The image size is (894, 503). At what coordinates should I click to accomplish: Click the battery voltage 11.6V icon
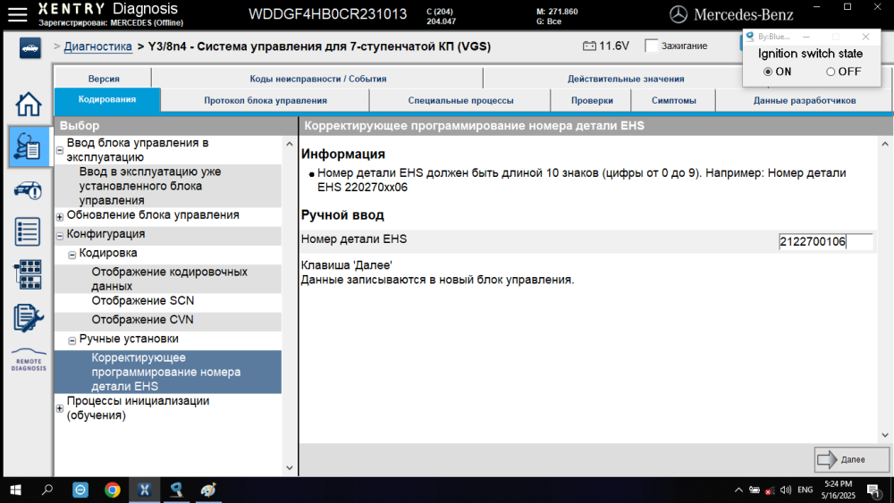589,46
